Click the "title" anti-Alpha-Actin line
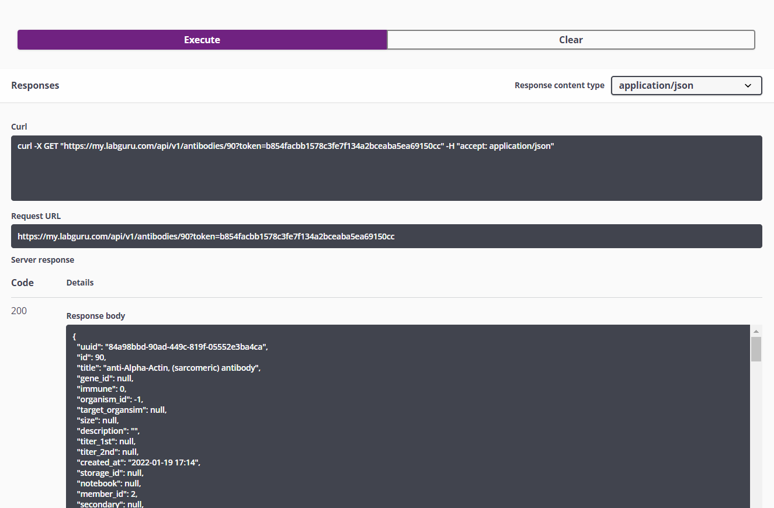Image resolution: width=774 pixels, height=508 pixels. [169, 368]
